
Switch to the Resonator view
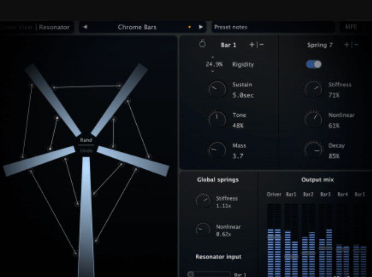tap(54, 27)
